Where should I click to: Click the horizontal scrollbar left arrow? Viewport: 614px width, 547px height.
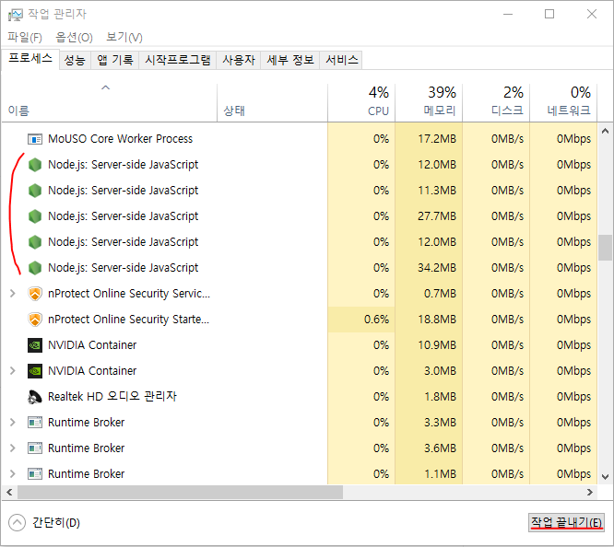pyautogui.click(x=9, y=493)
